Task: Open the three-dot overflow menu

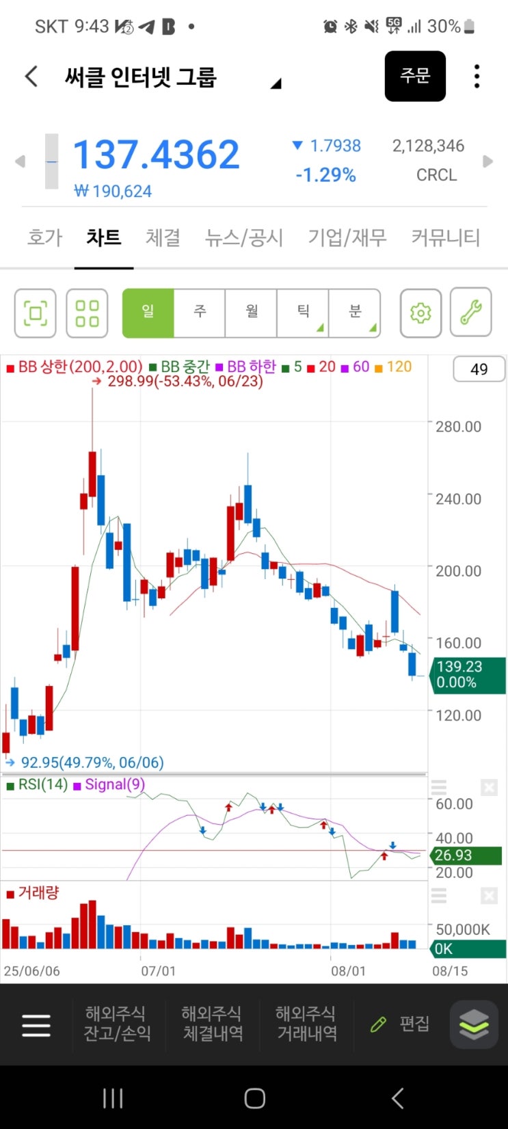Action: click(477, 76)
